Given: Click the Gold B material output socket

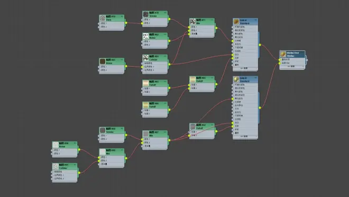Looking at the screenshot, I should [x=260, y=108].
